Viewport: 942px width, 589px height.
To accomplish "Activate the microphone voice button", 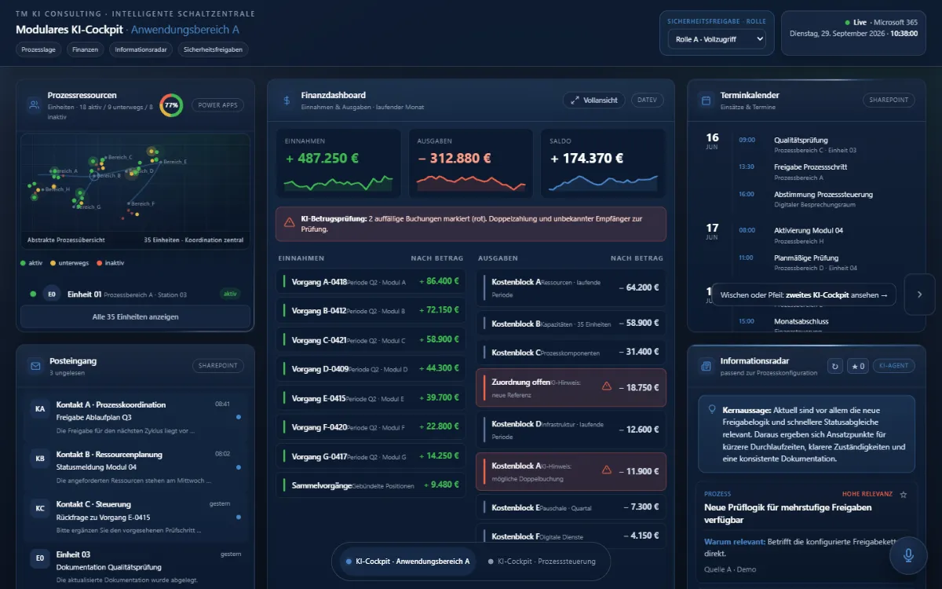I will [x=909, y=555].
